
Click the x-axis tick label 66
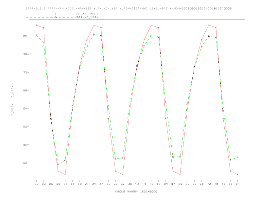[195, 184]
